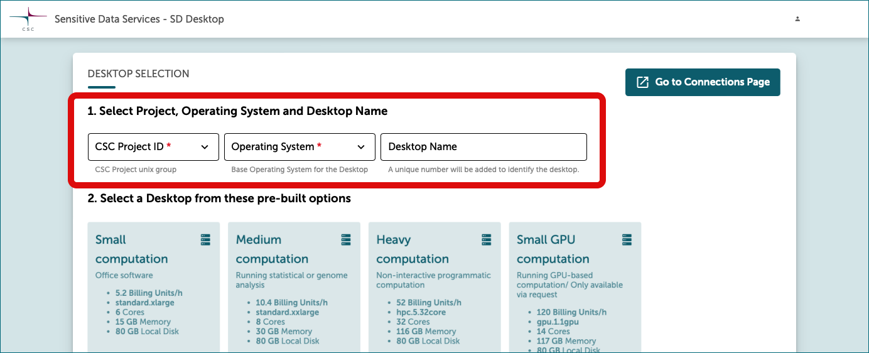Click the Desktop Name input field
The width and height of the screenshot is (869, 353).
(x=483, y=146)
